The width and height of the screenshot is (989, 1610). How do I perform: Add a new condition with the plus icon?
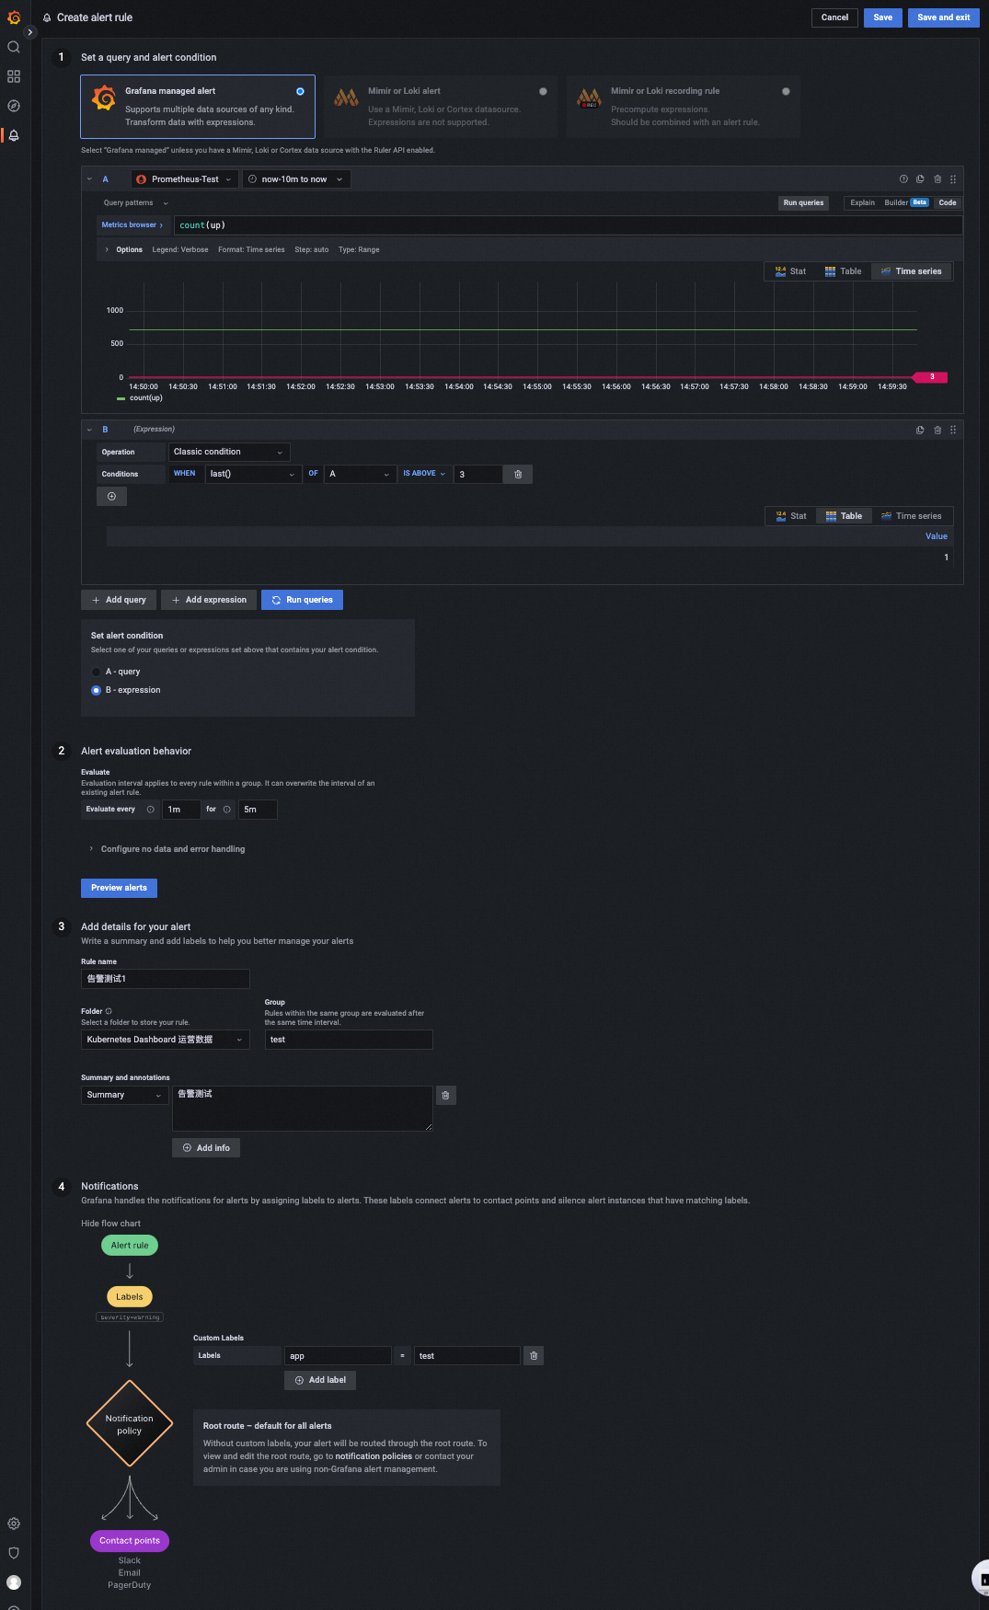tap(111, 497)
